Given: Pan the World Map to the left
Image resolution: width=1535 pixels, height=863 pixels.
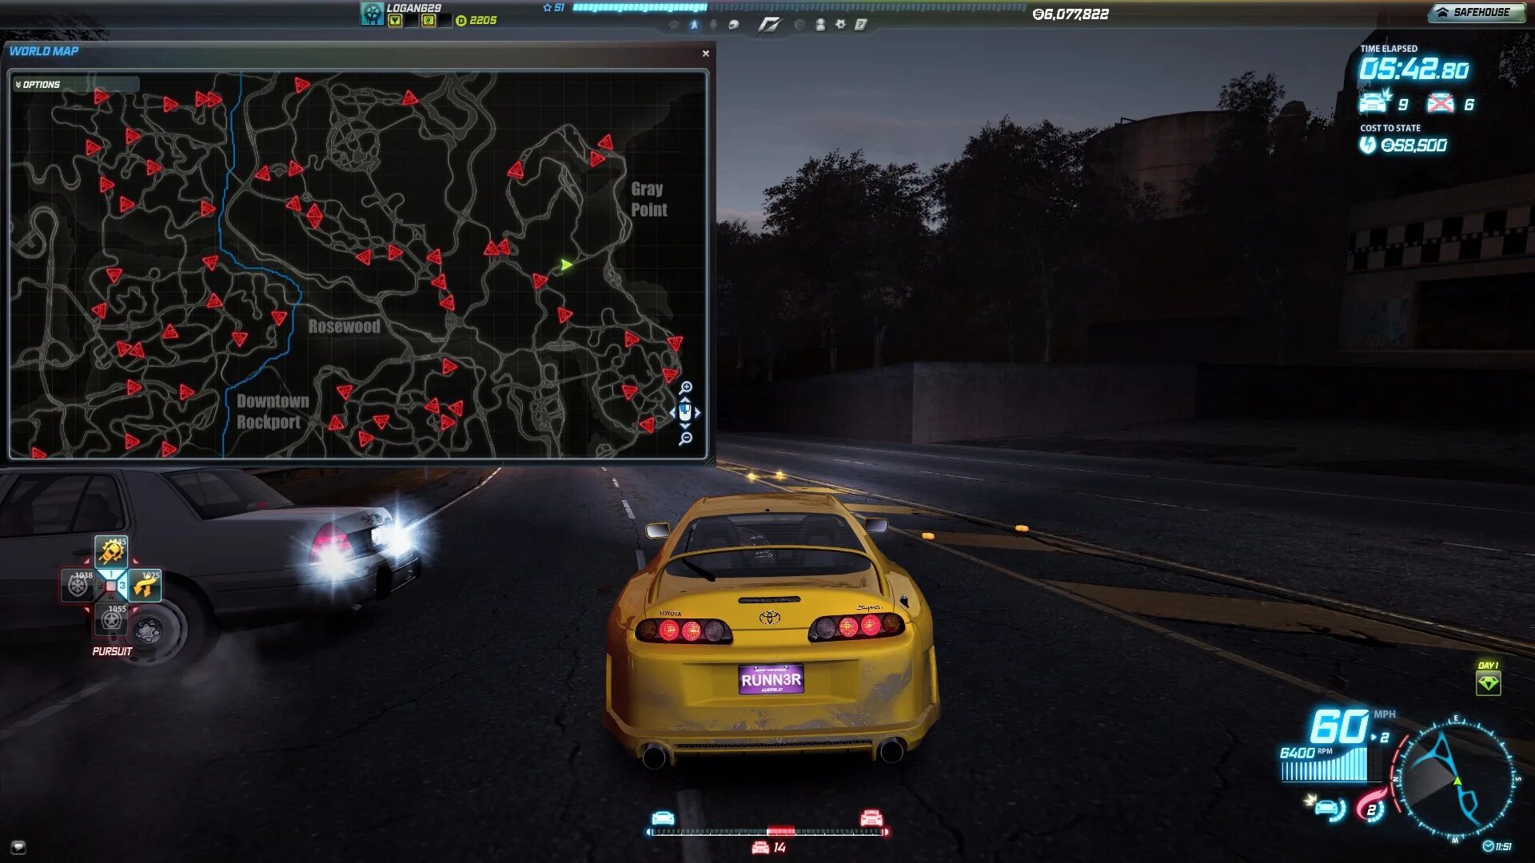Looking at the screenshot, I should (x=672, y=413).
